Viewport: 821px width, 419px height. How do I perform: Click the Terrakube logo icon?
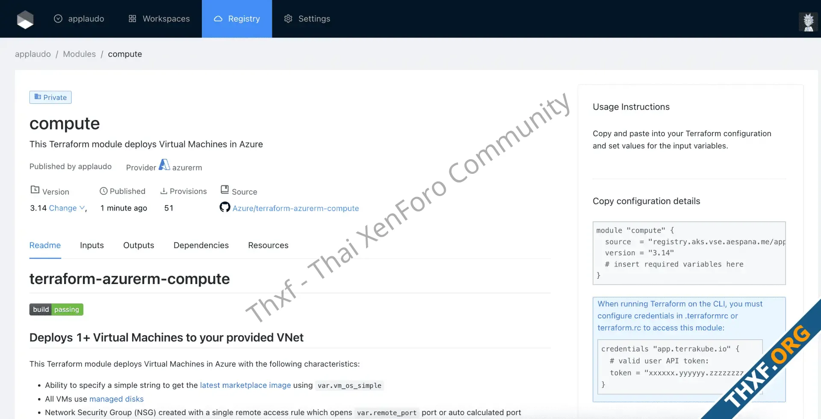coord(25,19)
